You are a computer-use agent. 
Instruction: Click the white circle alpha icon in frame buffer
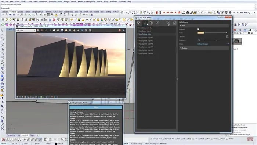point(54,31)
